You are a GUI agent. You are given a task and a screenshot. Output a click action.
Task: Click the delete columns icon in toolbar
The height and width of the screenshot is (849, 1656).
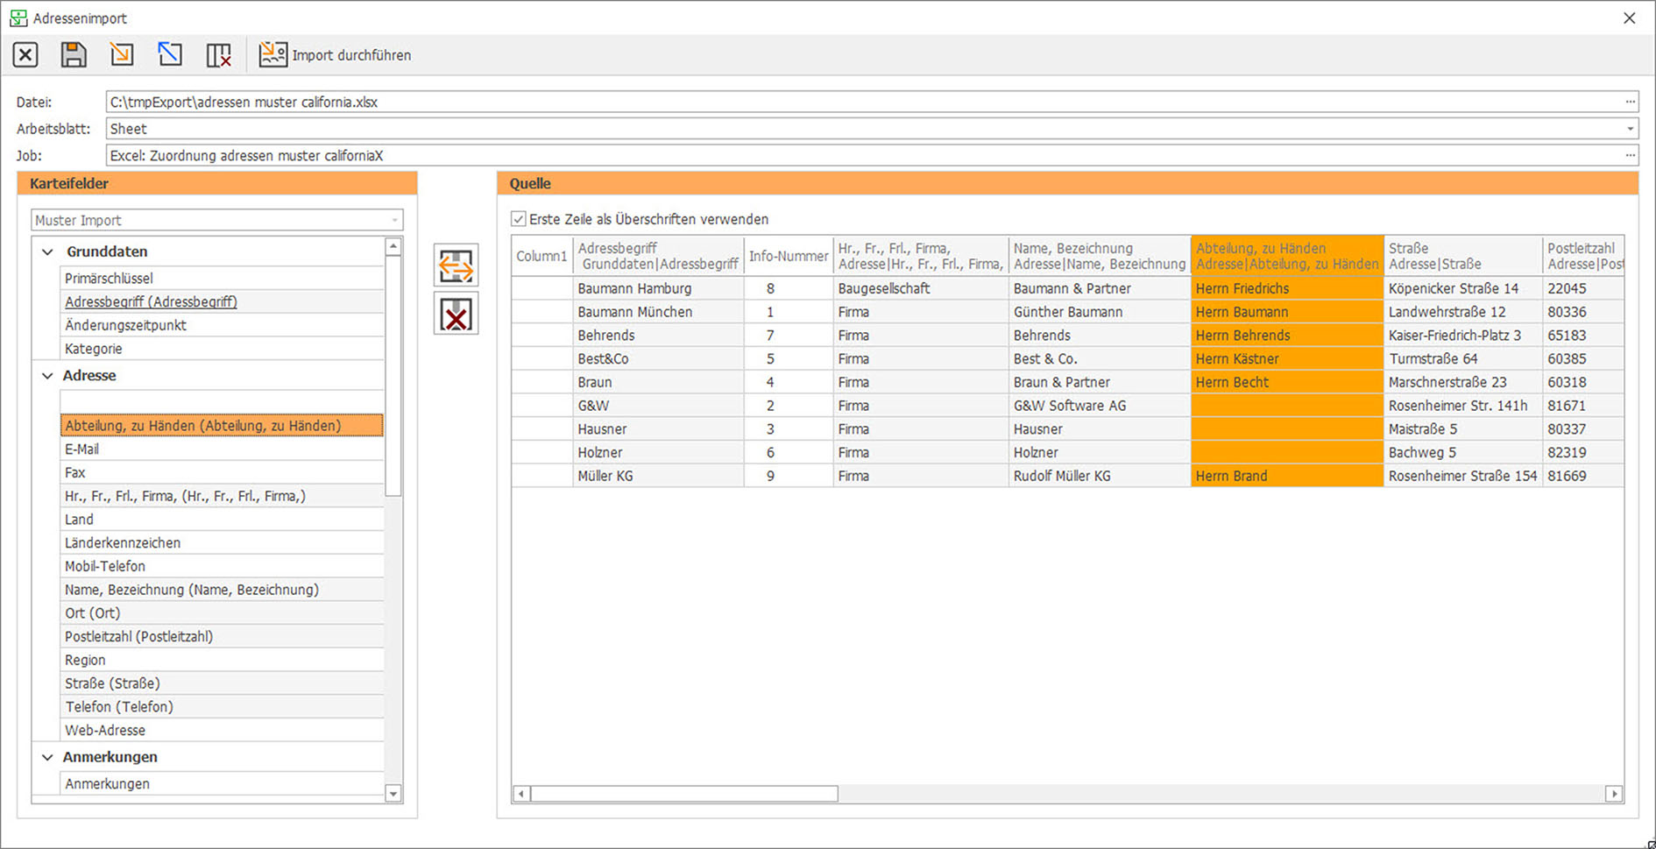click(218, 55)
